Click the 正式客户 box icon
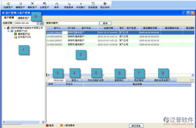196x128 pixels. (x=16, y=37)
